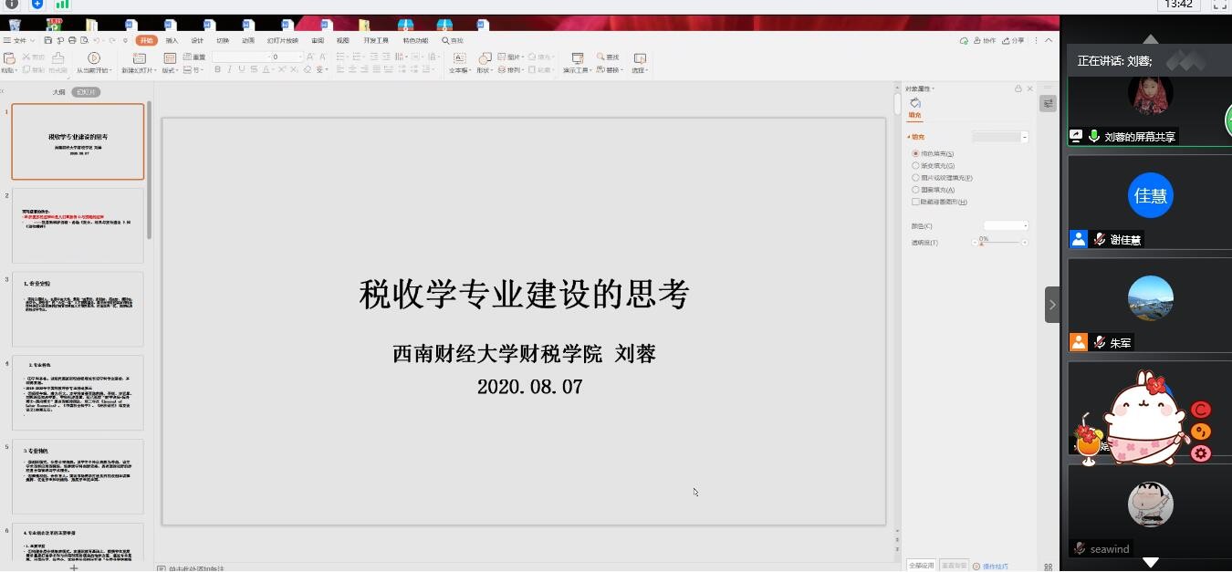The height and width of the screenshot is (572, 1232).
Task: Open the 幻灯片放映 ribbon tab
Action: 282,40
